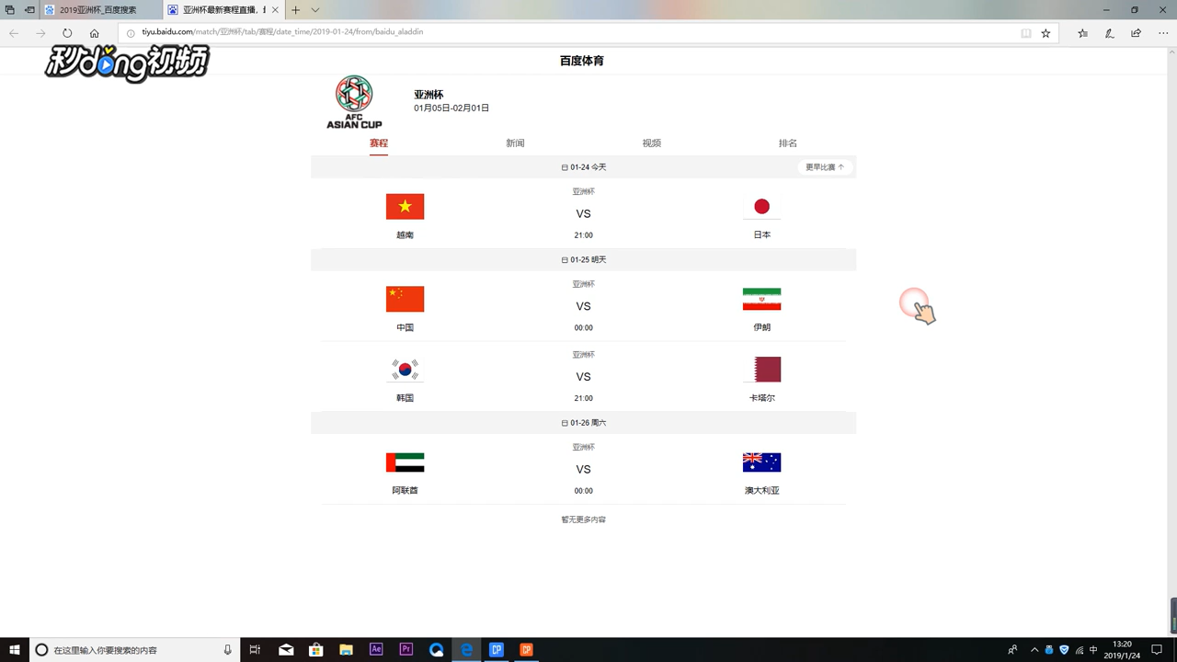Launch Premiere Pro from the taskbar

pos(406,650)
